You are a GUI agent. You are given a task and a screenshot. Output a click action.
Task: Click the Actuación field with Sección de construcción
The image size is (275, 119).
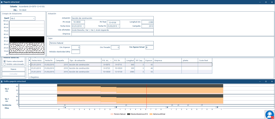112,18
